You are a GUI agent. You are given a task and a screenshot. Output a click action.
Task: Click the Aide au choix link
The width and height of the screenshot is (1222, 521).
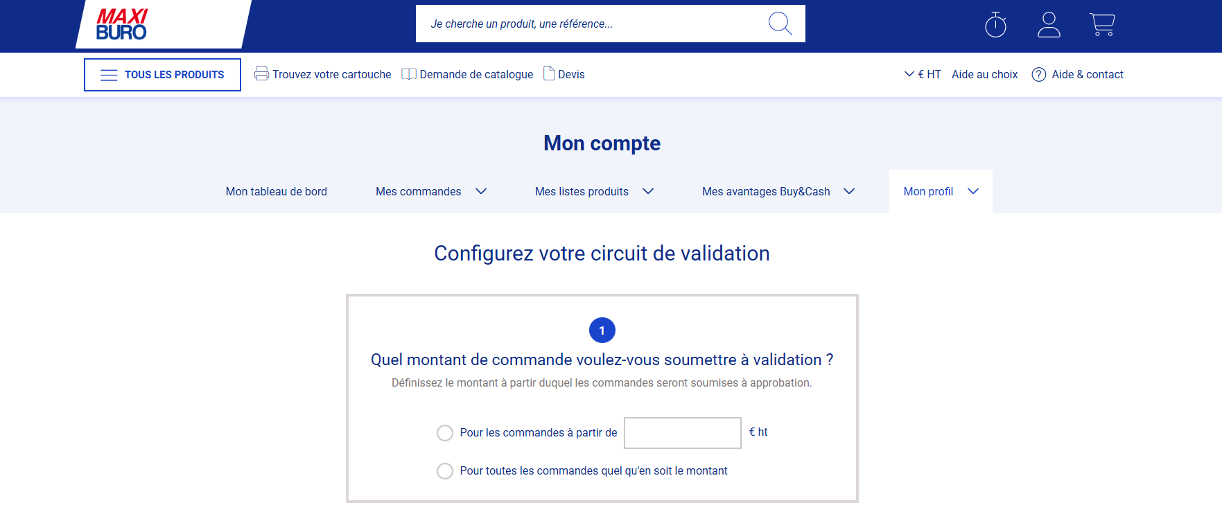[984, 74]
